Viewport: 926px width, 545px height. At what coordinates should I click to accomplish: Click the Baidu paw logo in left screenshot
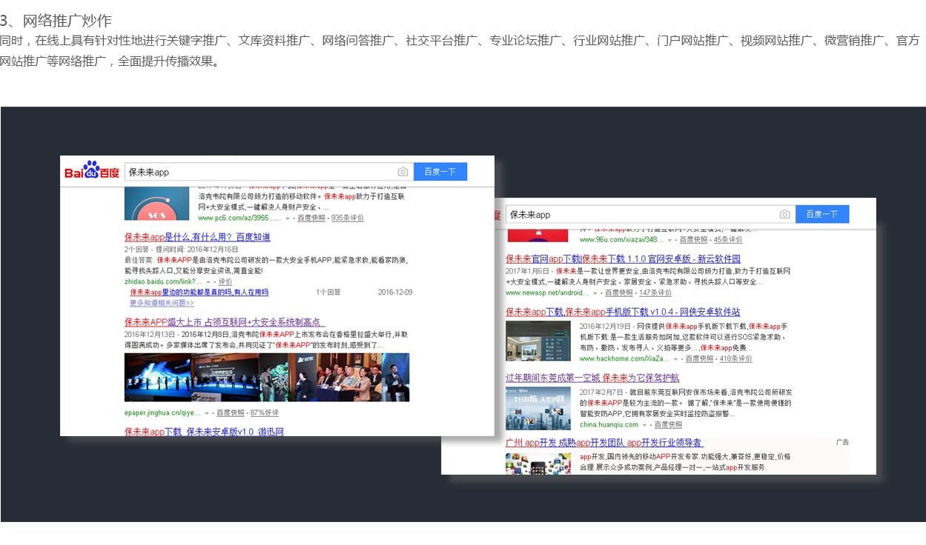coord(91,171)
